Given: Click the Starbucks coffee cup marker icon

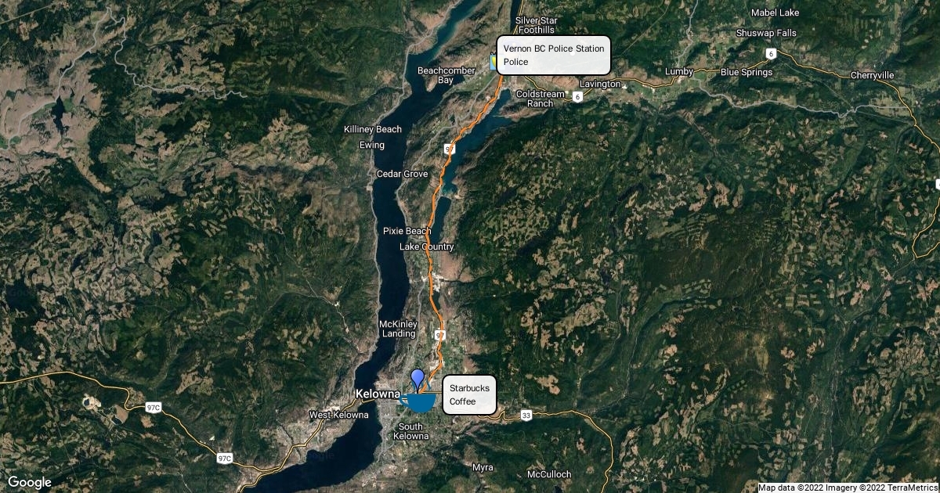Looking at the screenshot, I should (421, 401).
